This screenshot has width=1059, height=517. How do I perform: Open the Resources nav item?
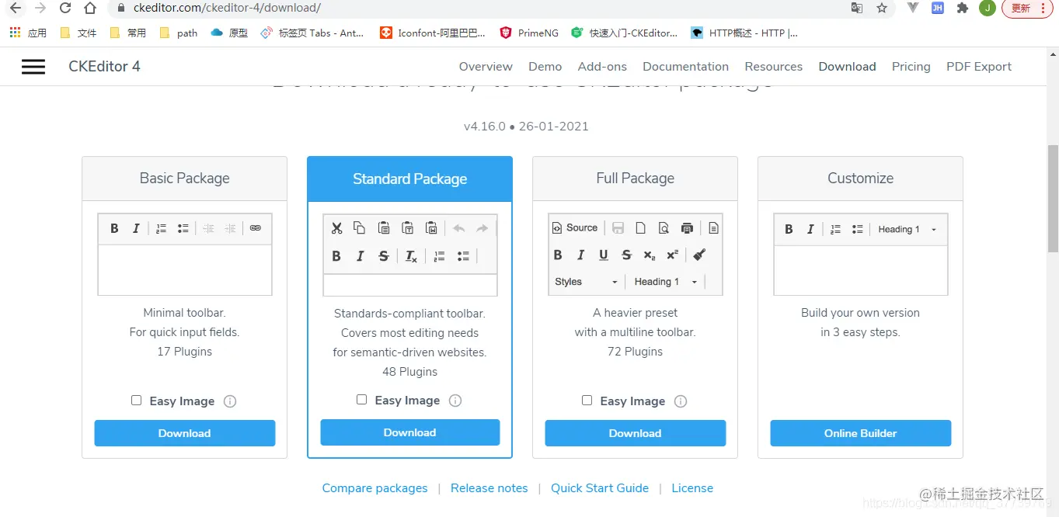773,67
